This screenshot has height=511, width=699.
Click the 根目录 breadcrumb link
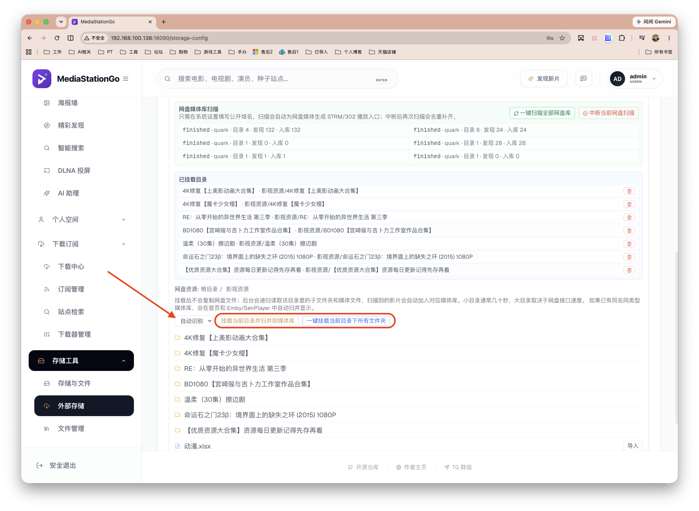209,289
